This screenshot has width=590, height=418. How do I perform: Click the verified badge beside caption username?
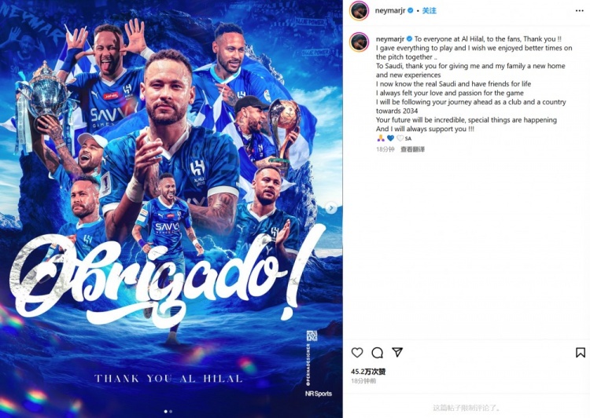click(x=409, y=38)
